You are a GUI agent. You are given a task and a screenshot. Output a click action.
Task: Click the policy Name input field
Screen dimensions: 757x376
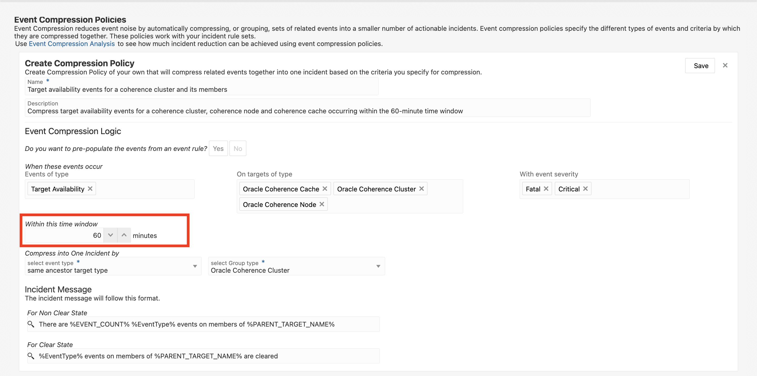click(x=201, y=89)
